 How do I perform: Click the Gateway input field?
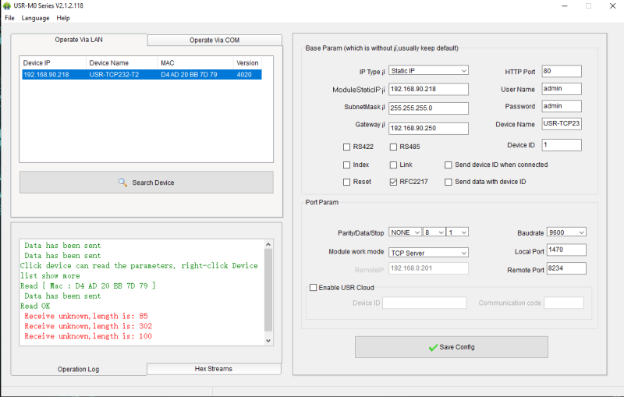coord(428,128)
